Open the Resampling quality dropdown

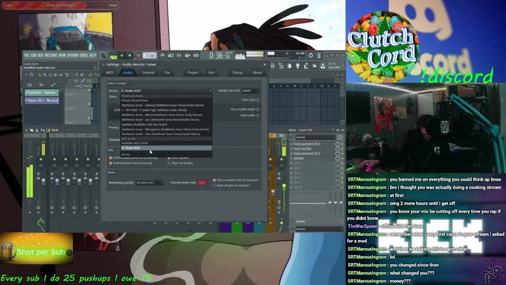point(149,182)
